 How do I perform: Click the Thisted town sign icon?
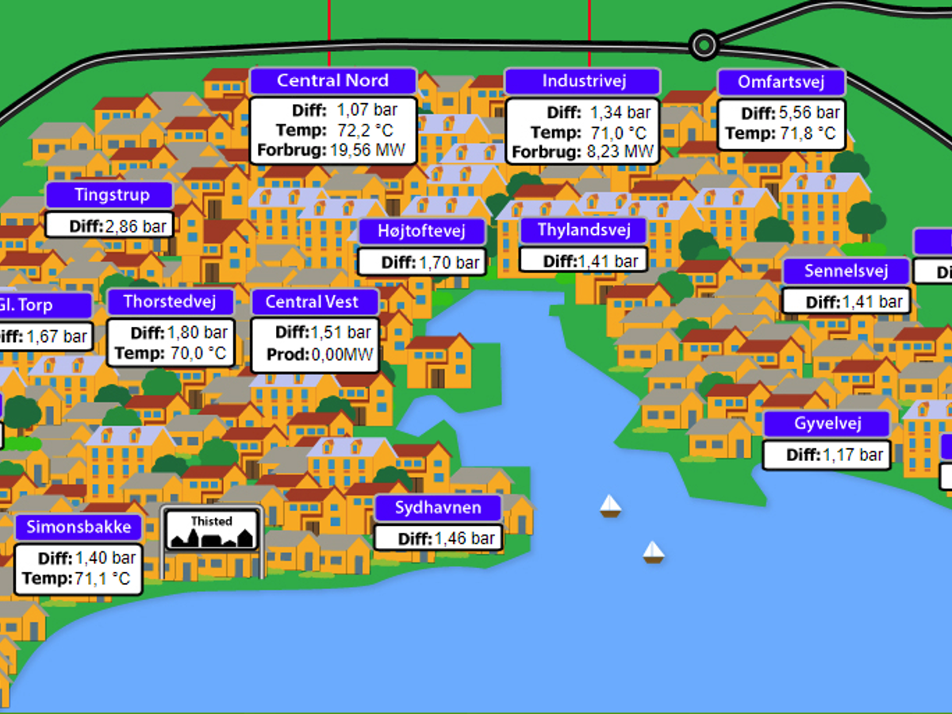[x=212, y=530]
